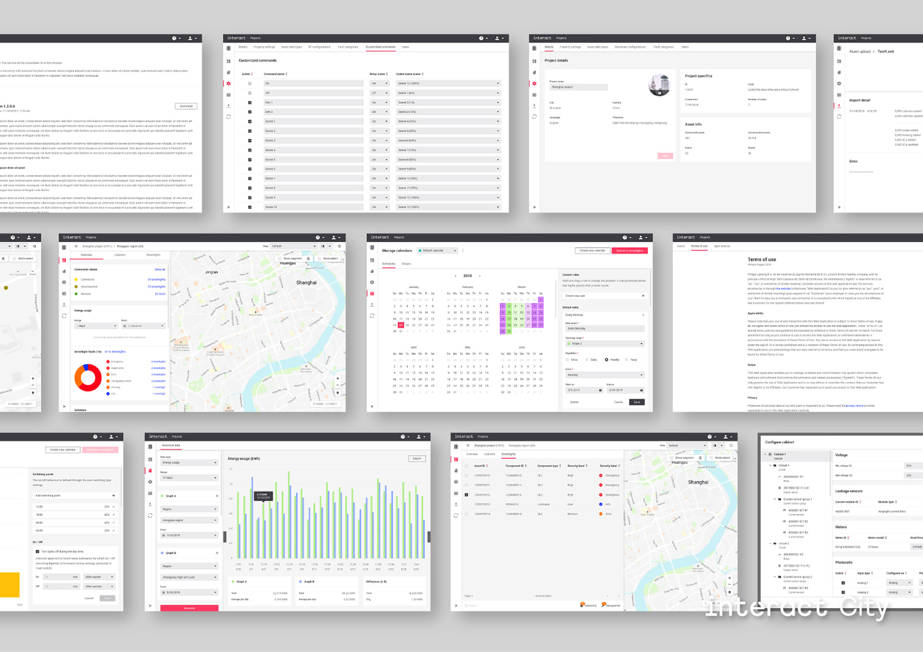Screen dimensions: 923x652
Task: Select the Weekly repetition radio button
Action: (x=606, y=360)
